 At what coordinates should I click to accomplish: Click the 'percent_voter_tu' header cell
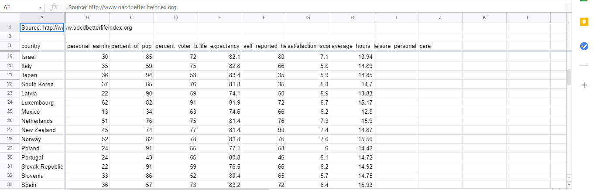(176, 46)
